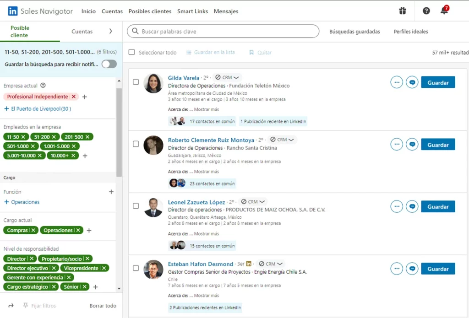The height and width of the screenshot is (318, 469).
Task: Select the checkbox for Leonel Zazueta López
Action: coord(136,206)
